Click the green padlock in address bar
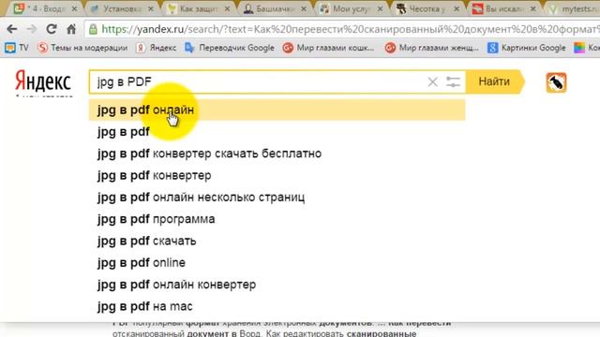 click(93, 29)
